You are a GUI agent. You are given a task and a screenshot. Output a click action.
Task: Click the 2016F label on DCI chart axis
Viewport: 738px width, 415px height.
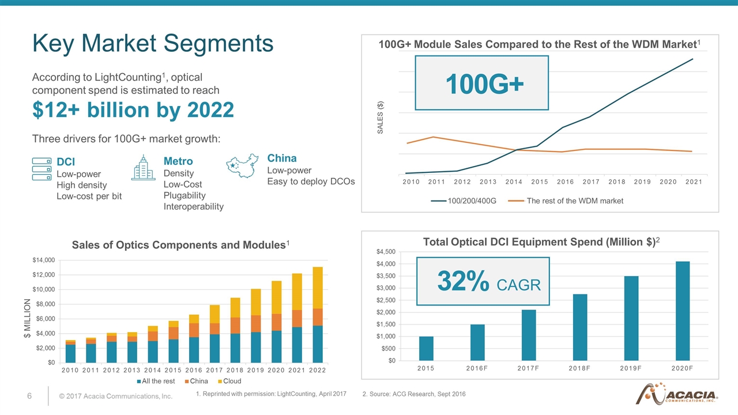pyautogui.click(x=477, y=368)
